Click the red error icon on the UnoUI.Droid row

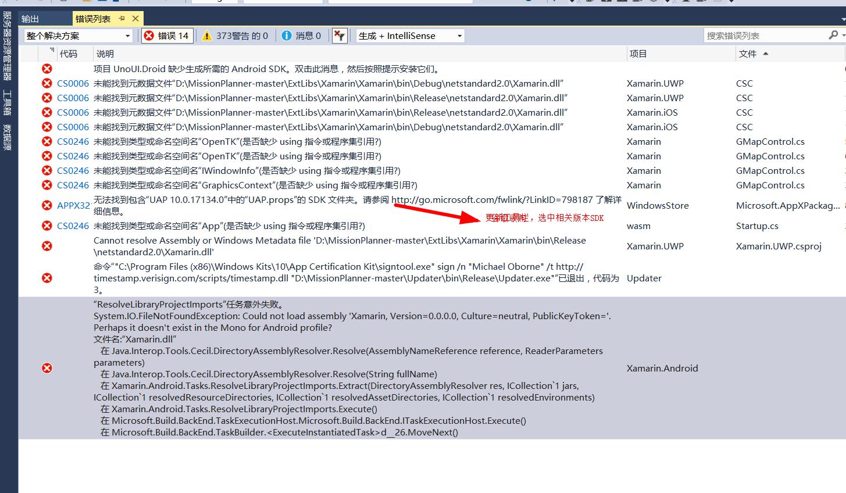point(47,68)
